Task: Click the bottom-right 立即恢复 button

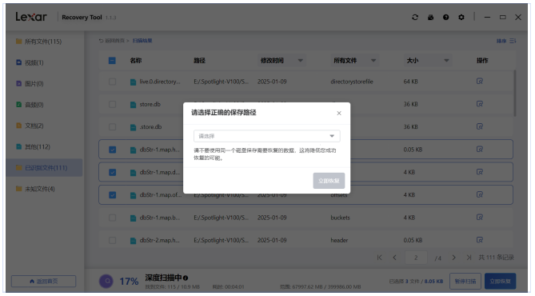Action: [500, 282]
